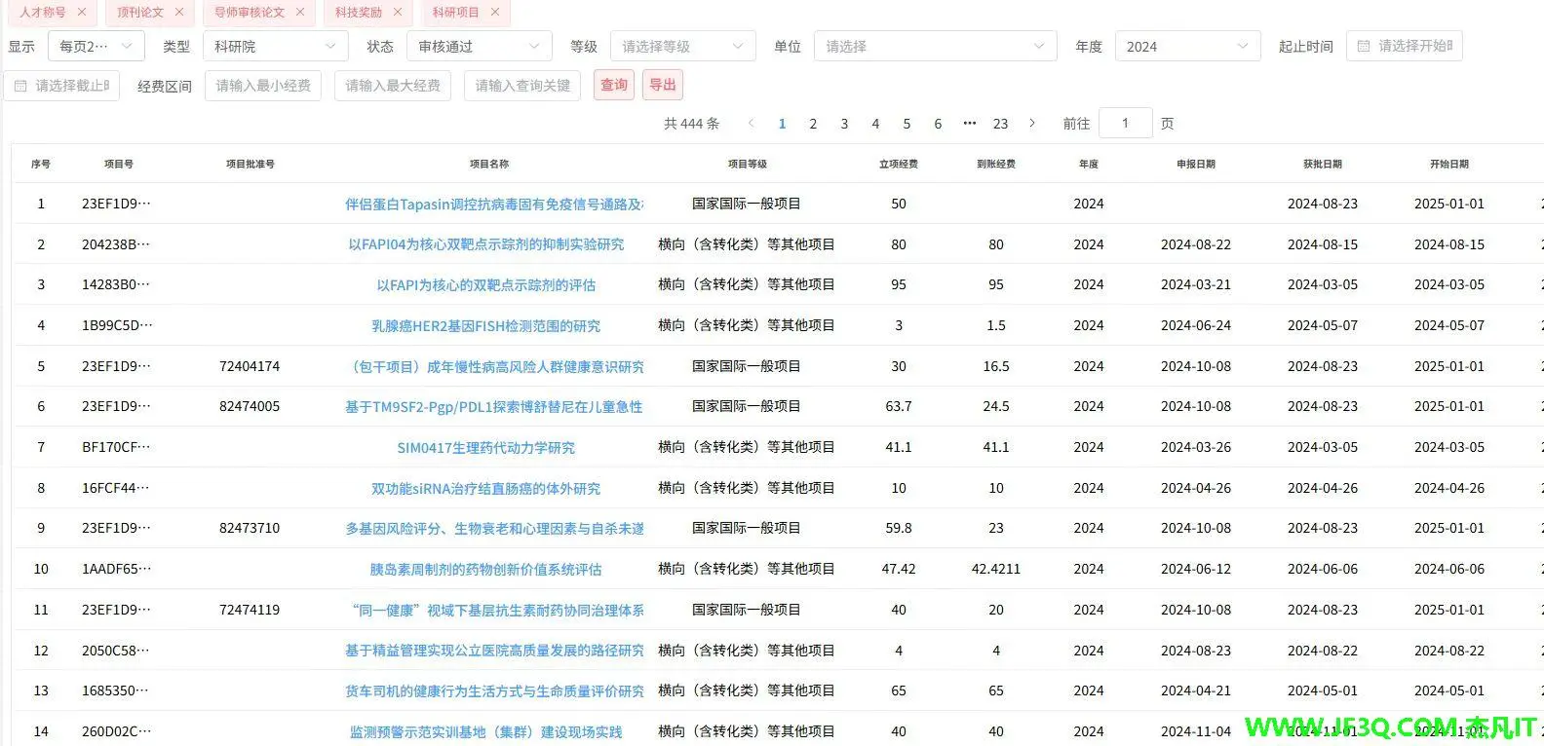Select the 科研项目 tab
This screenshot has width=1544, height=746.
(456, 12)
